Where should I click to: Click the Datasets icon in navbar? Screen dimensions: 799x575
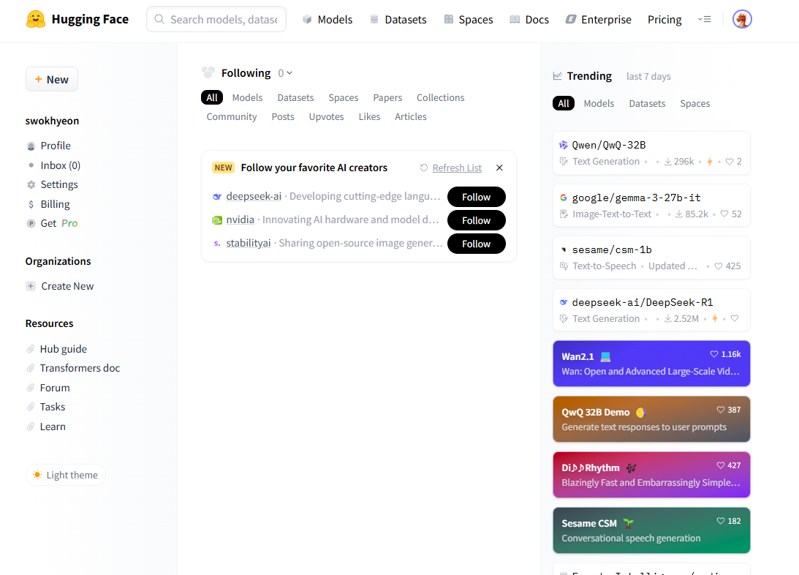tap(374, 19)
